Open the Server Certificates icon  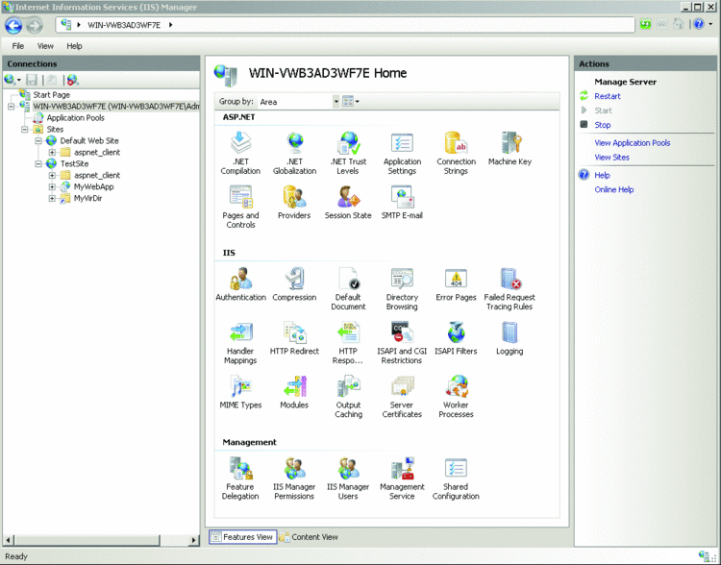point(402,387)
